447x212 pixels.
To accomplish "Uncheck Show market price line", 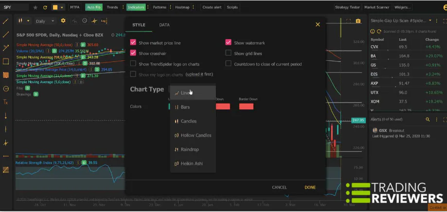I will point(133,43).
